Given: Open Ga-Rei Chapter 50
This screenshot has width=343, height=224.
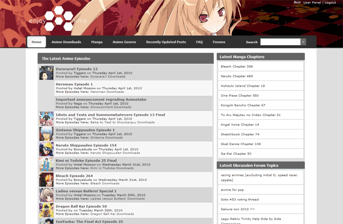Looking at the screenshot, I should pos(236,154).
